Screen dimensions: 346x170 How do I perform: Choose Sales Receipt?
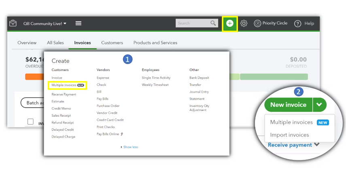pos(61,115)
